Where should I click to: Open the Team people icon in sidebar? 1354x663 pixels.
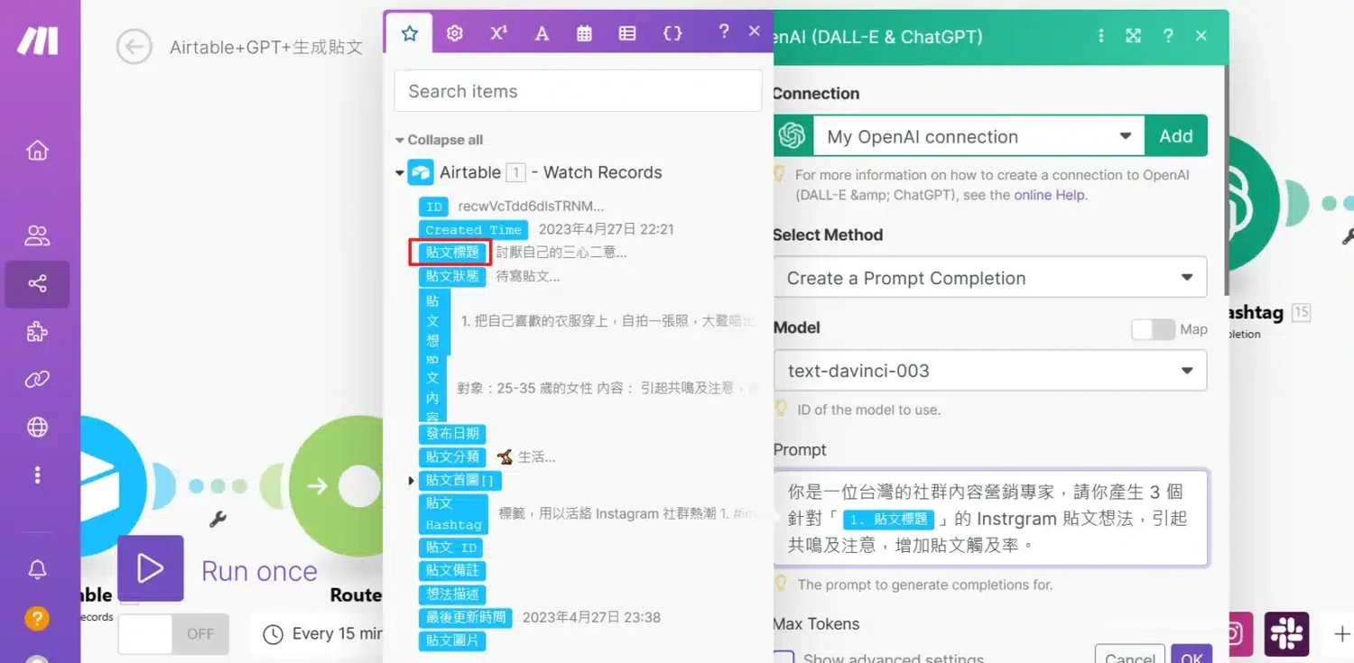pyautogui.click(x=37, y=236)
